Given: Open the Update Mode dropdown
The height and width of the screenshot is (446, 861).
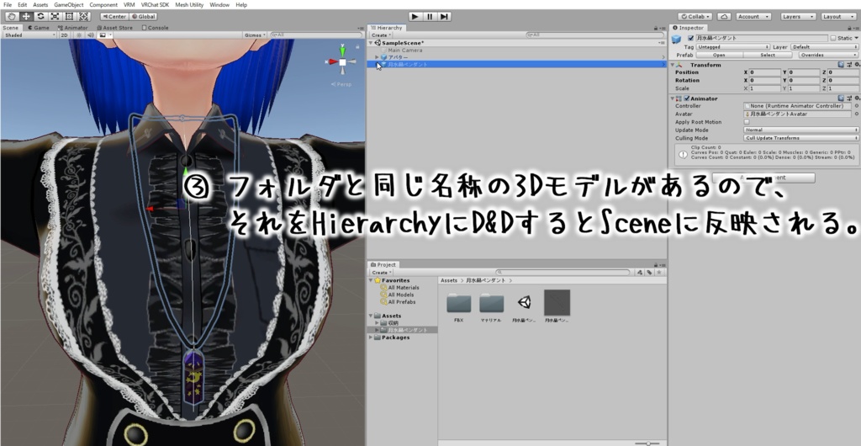Looking at the screenshot, I should tap(801, 130).
